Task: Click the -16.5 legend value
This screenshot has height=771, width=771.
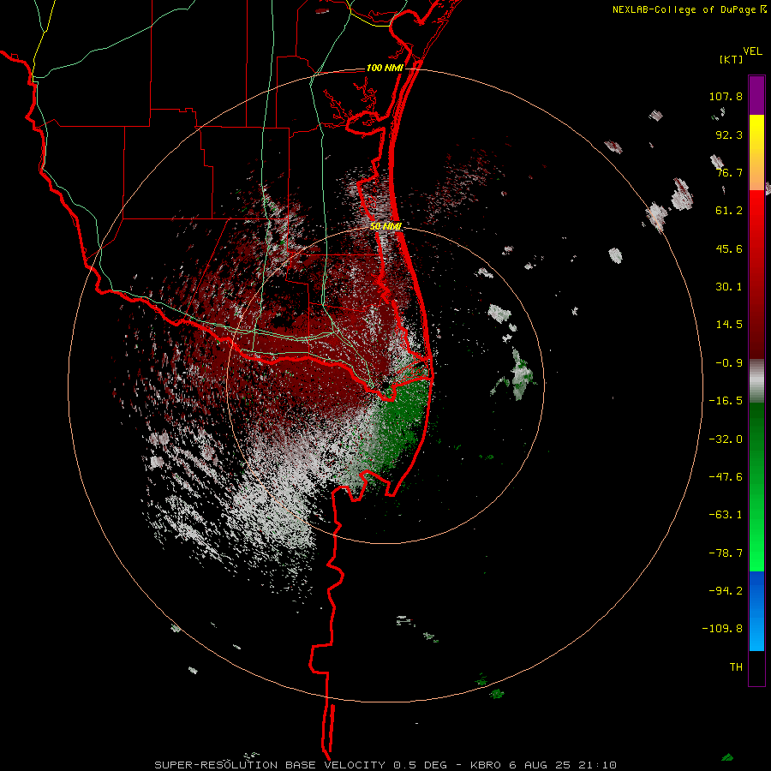Action: 726,401
